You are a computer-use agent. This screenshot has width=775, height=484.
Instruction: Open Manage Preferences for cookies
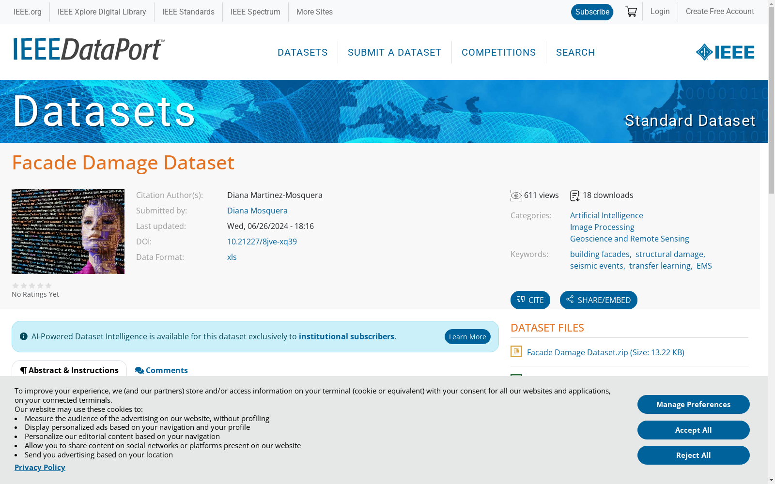click(x=694, y=404)
